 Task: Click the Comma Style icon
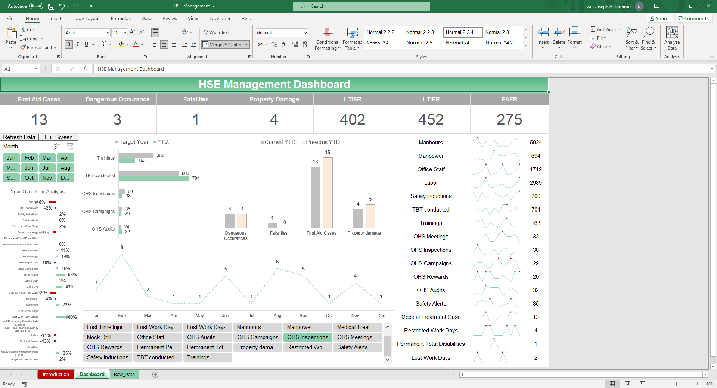pos(284,44)
